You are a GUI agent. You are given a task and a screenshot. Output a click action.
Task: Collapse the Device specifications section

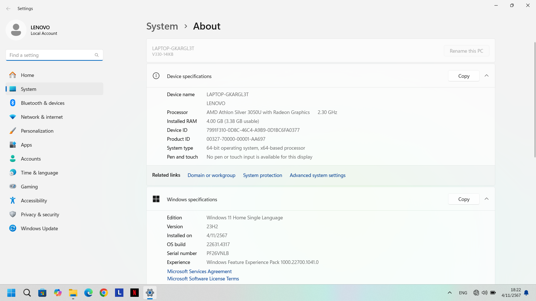coord(487,76)
